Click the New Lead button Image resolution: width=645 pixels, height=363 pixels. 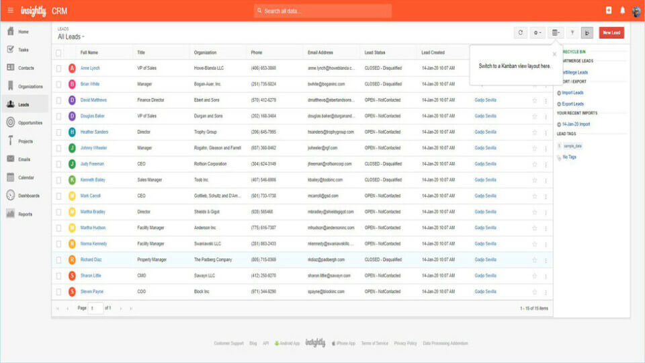[611, 32]
